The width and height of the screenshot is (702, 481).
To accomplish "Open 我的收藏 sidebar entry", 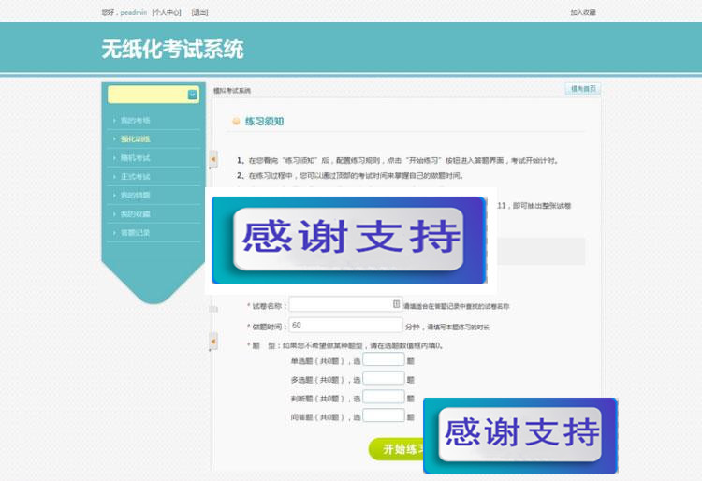I will click(136, 214).
